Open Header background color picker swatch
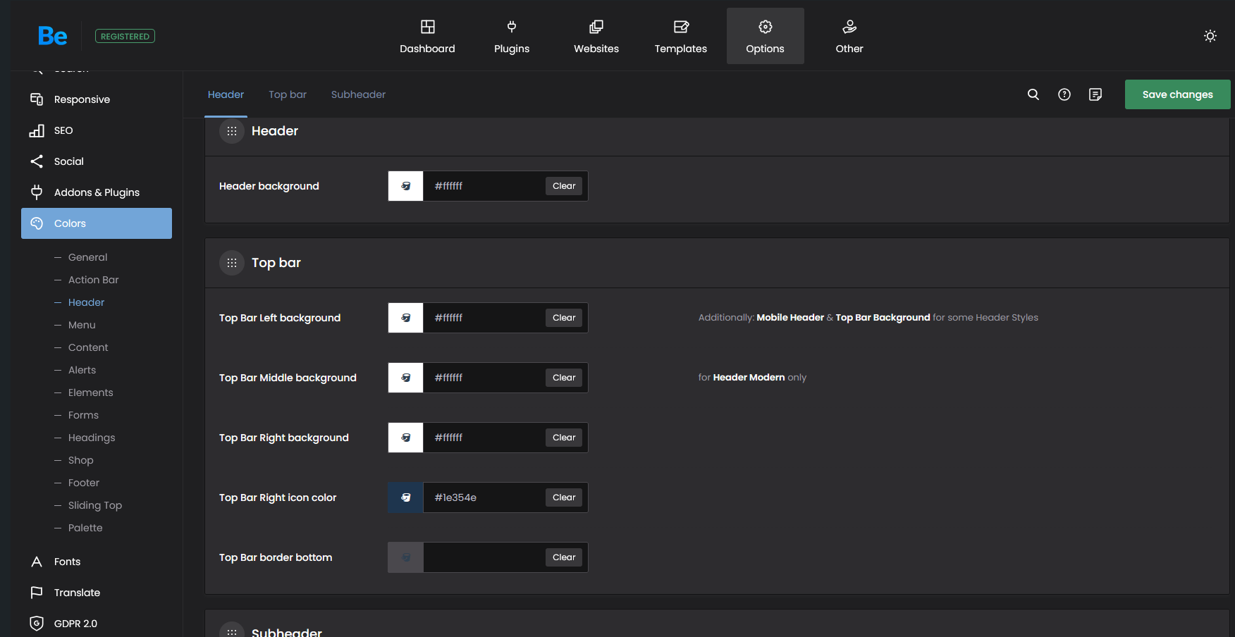 (406, 186)
